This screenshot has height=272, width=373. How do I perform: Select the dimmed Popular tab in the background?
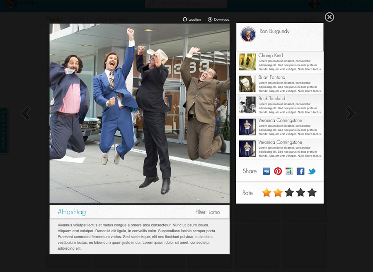[54, 19]
